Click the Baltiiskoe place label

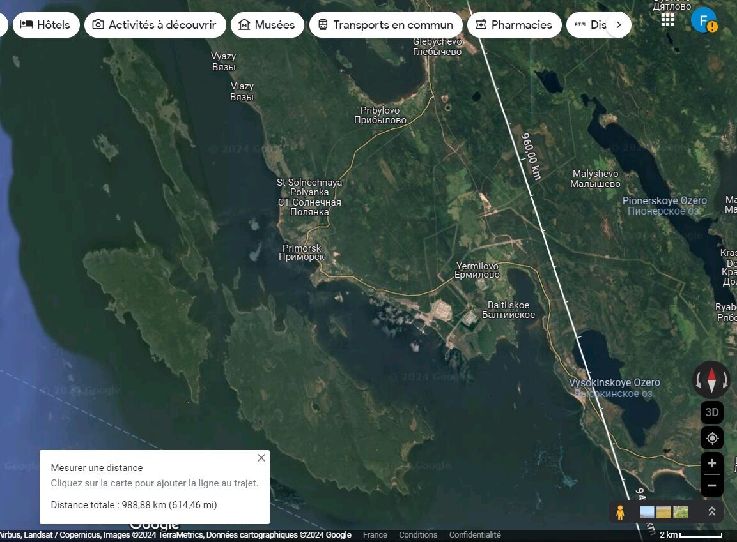[x=508, y=310]
